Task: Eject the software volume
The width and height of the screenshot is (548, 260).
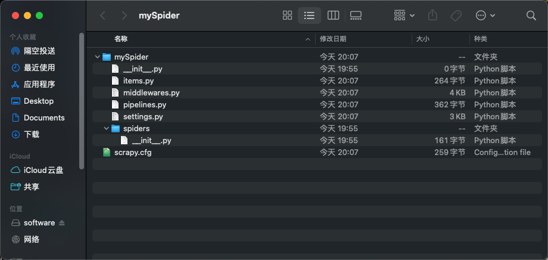Action: (x=62, y=222)
